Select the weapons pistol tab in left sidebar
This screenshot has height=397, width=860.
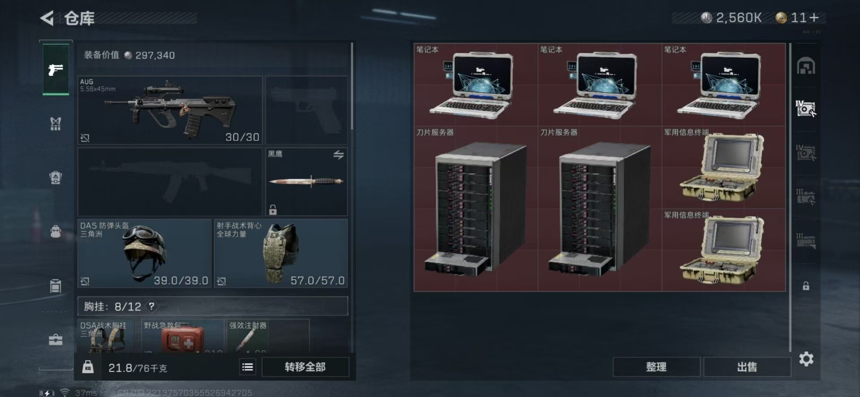(56, 69)
